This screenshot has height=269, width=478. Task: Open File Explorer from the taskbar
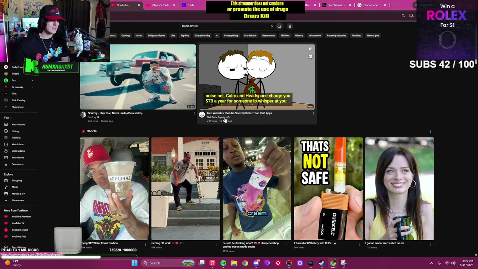coord(234,263)
